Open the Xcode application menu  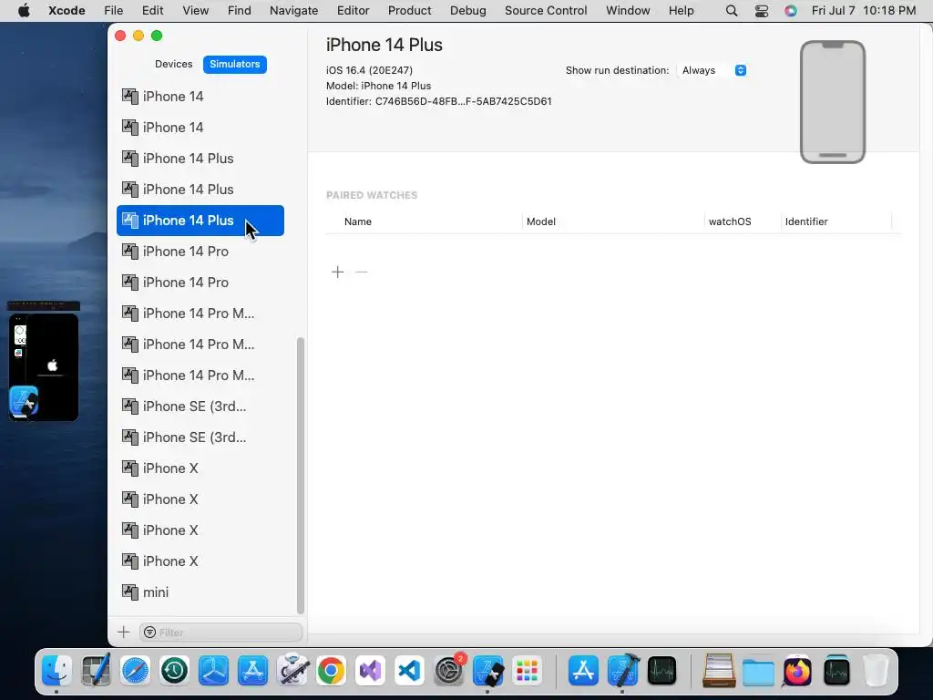(67, 11)
